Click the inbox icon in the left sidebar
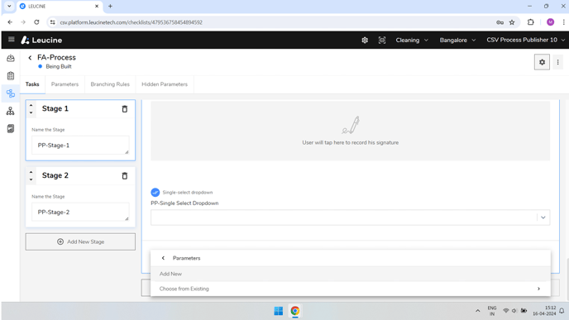Viewport: 569px width, 320px height. 11,58
